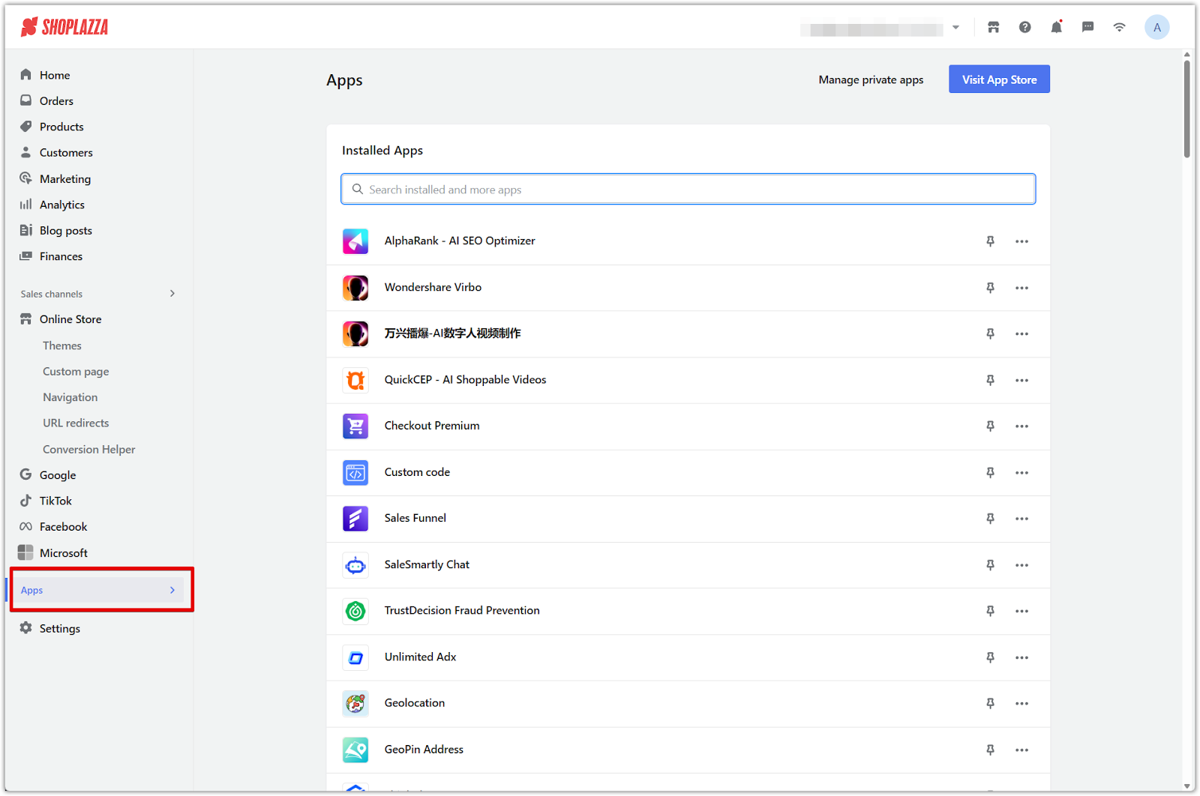Image resolution: width=1200 pixels, height=796 pixels.
Task: Pin the Sales Funnel app
Action: [x=990, y=519]
